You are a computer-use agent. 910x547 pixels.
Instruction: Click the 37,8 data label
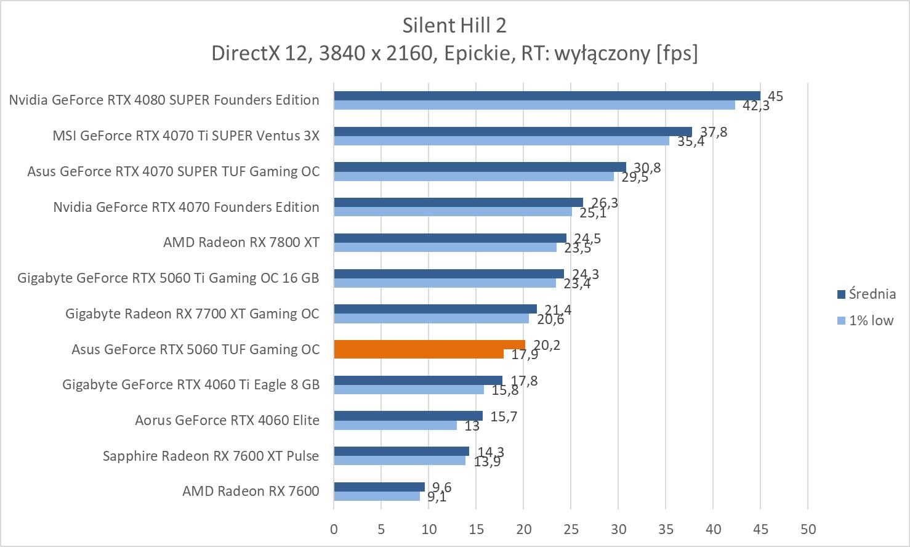(x=714, y=132)
